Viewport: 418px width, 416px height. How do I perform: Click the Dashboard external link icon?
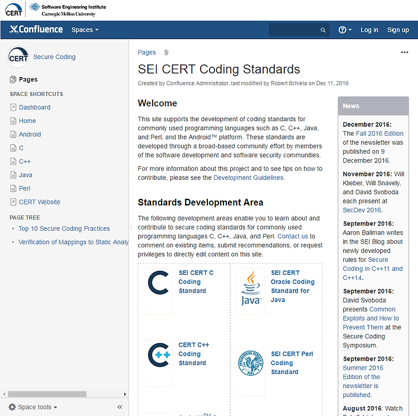coord(13,107)
